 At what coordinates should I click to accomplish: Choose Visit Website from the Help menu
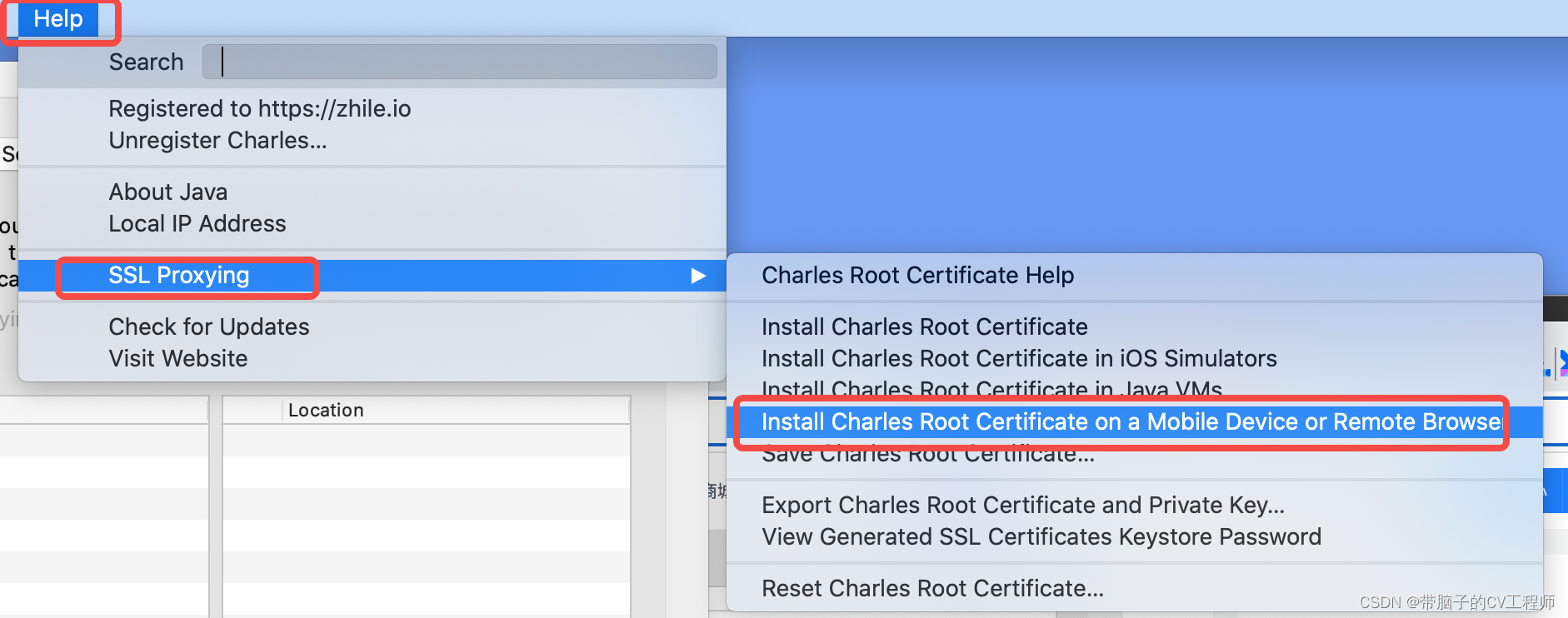[177, 358]
